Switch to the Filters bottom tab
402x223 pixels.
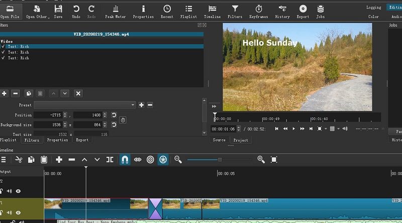coord(32,140)
